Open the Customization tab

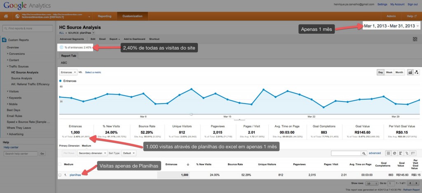click(x=132, y=16)
